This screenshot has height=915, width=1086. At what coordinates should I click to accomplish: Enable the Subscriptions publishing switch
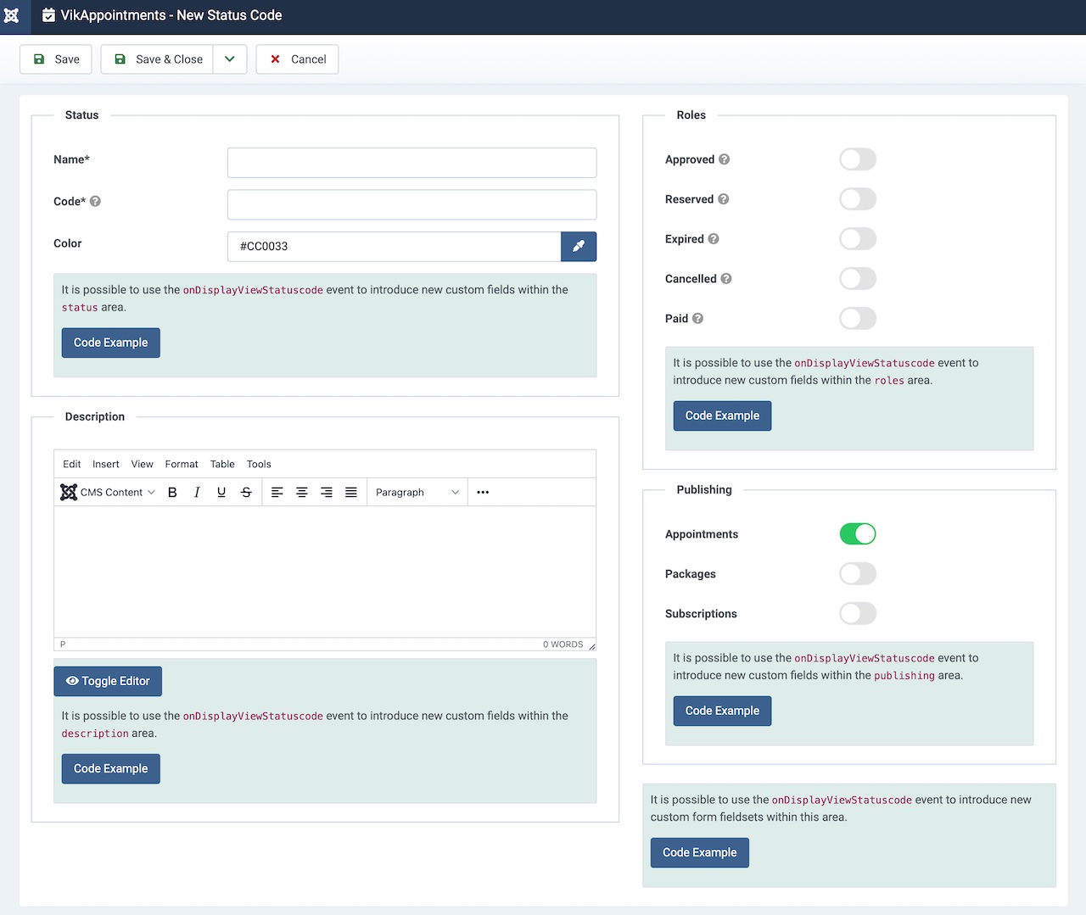858,614
